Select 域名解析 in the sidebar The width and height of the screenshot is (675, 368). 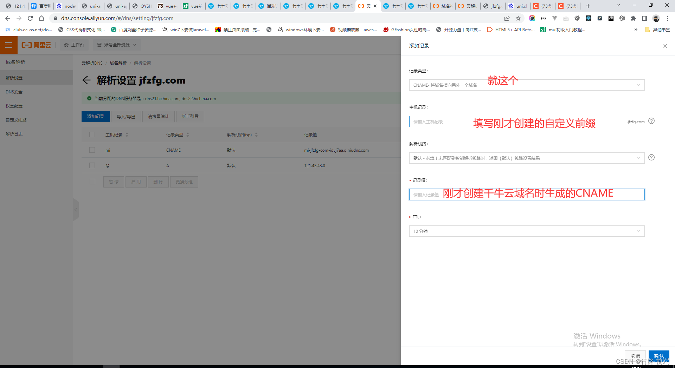coord(15,62)
